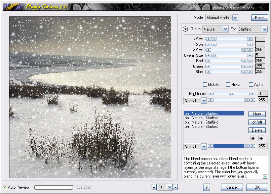Move selected layer up with arrow icon
Image resolution: width=271 pixels, height=194 pixels.
coord(253,138)
